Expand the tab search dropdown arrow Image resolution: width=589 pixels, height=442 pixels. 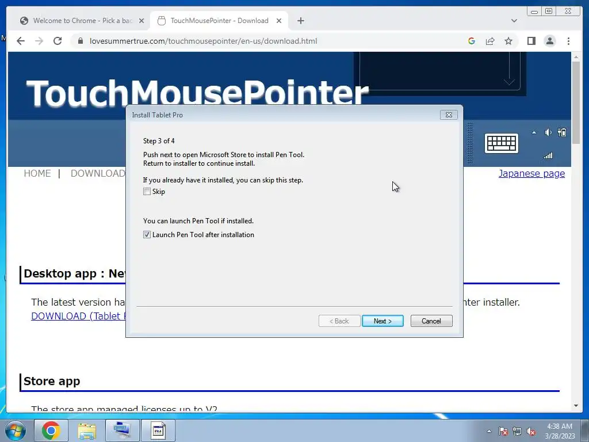coord(514,21)
